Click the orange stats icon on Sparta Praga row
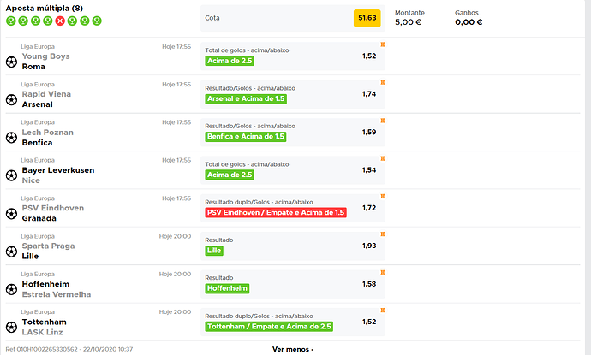Viewport: 591px width, 355px height. 383,234
